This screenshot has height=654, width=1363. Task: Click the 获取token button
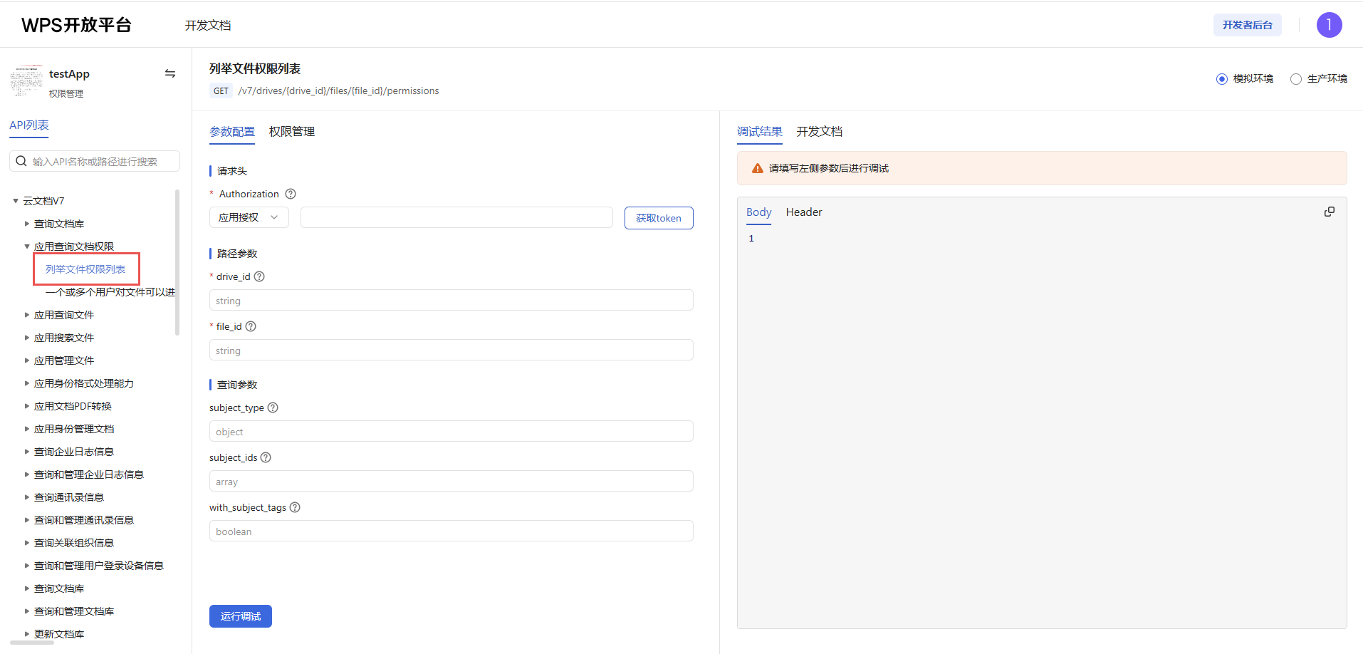pyautogui.click(x=658, y=218)
